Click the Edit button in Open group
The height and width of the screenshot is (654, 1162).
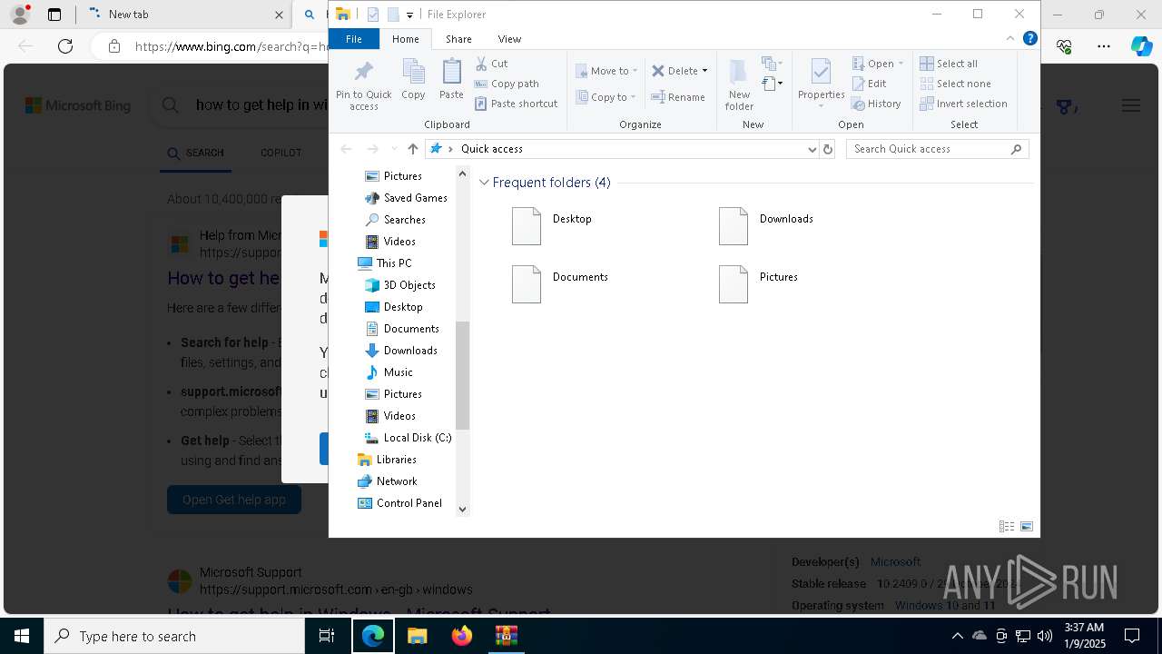click(x=869, y=84)
